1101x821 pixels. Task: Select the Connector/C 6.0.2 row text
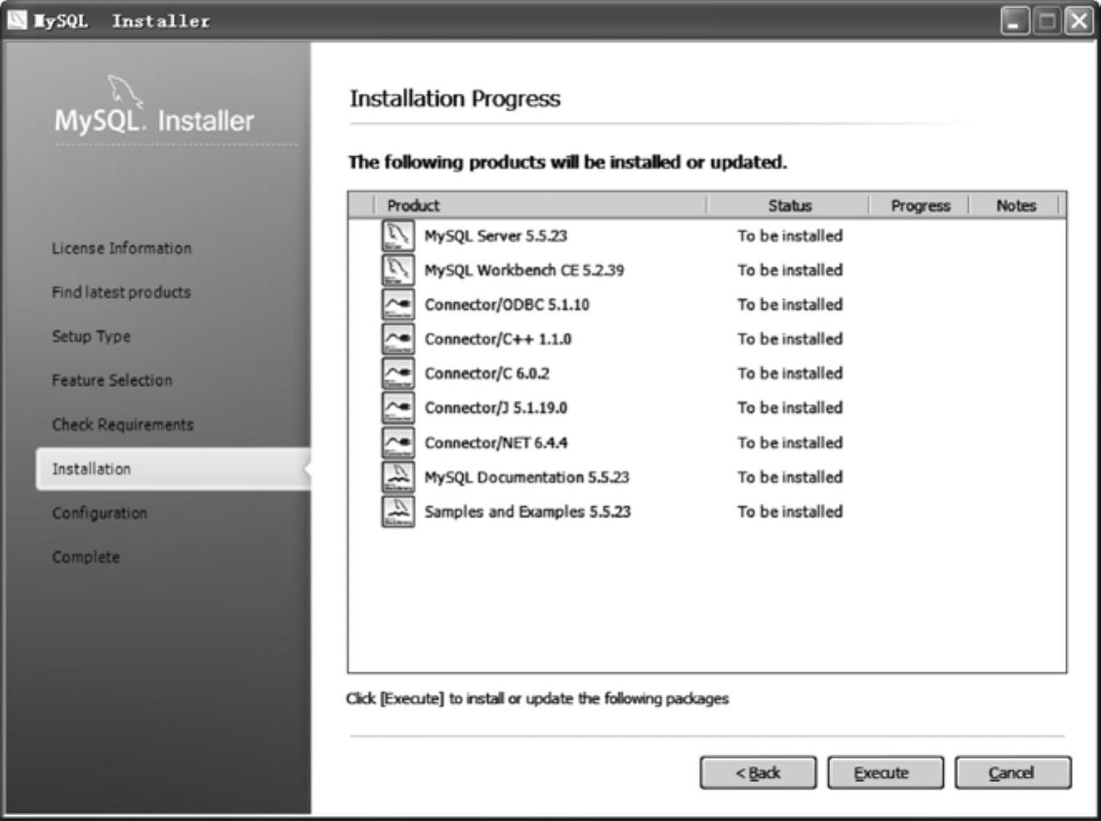pyautogui.click(x=487, y=374)
